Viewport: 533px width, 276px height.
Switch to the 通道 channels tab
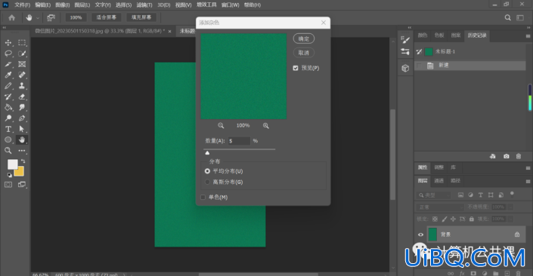click(x=438, y=181)
